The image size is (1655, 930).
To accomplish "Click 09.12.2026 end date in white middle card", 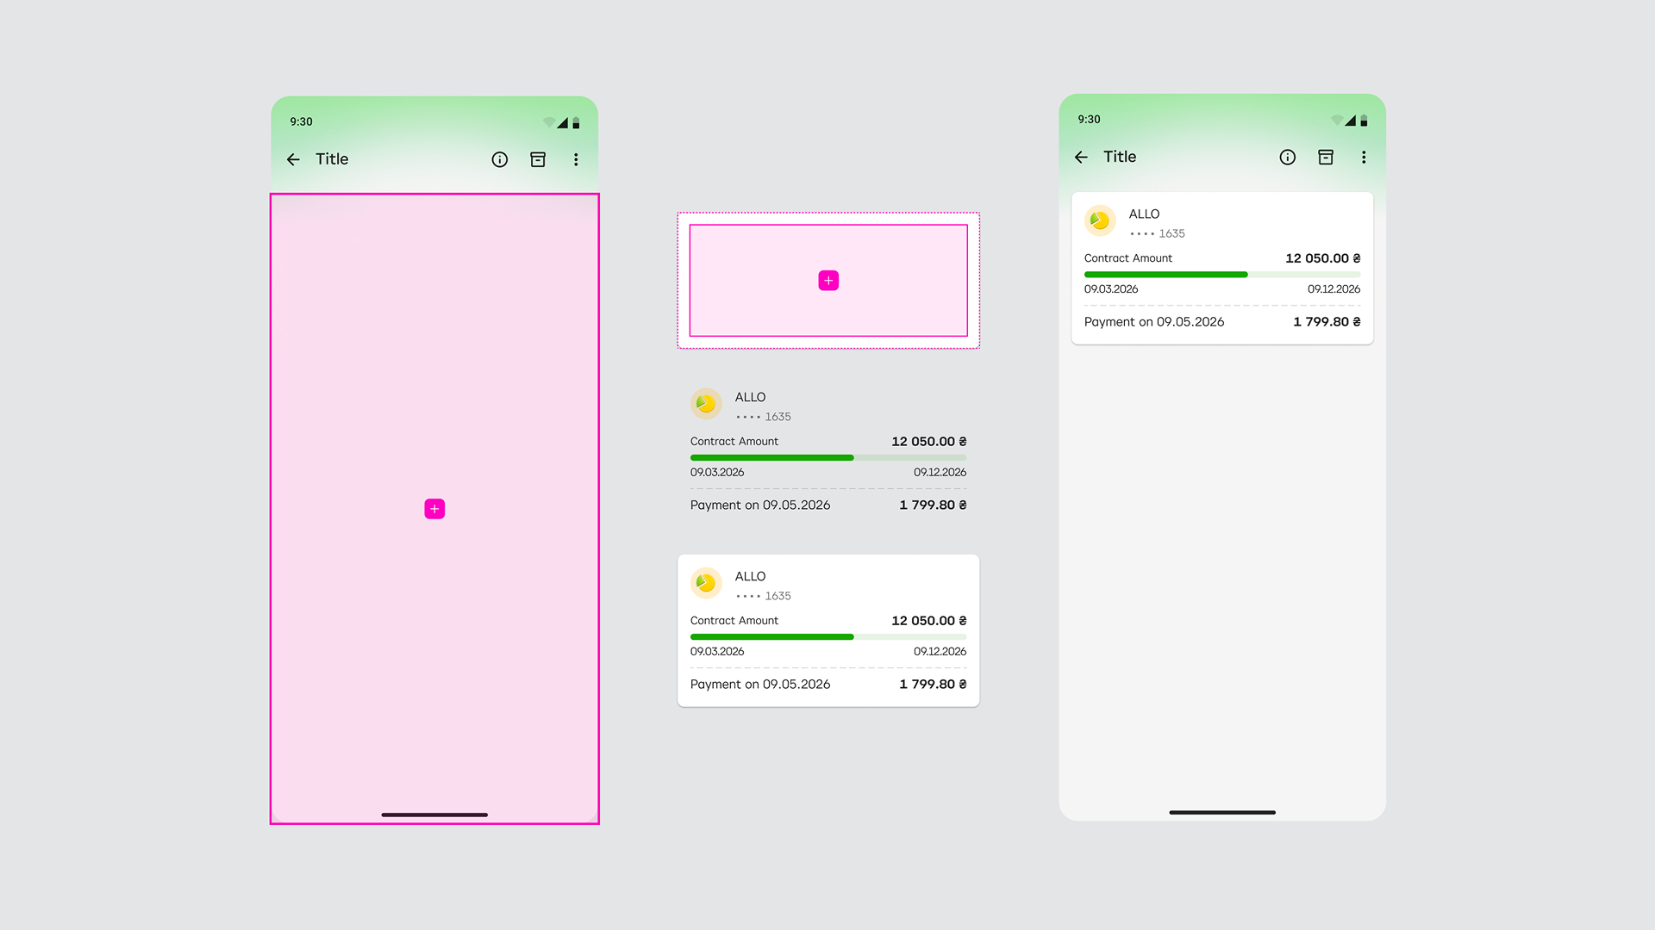I will (x=940, y=652).
